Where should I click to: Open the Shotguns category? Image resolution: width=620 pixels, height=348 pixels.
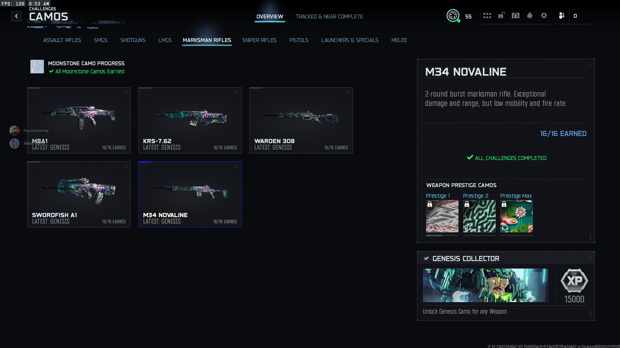click(133, 40)
